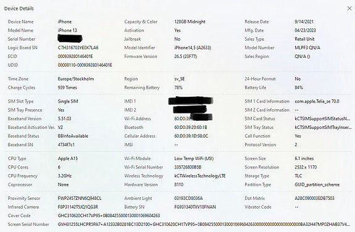Select the Model Name value iPhone 13
The image size is (355, 232).
(67, 30)
